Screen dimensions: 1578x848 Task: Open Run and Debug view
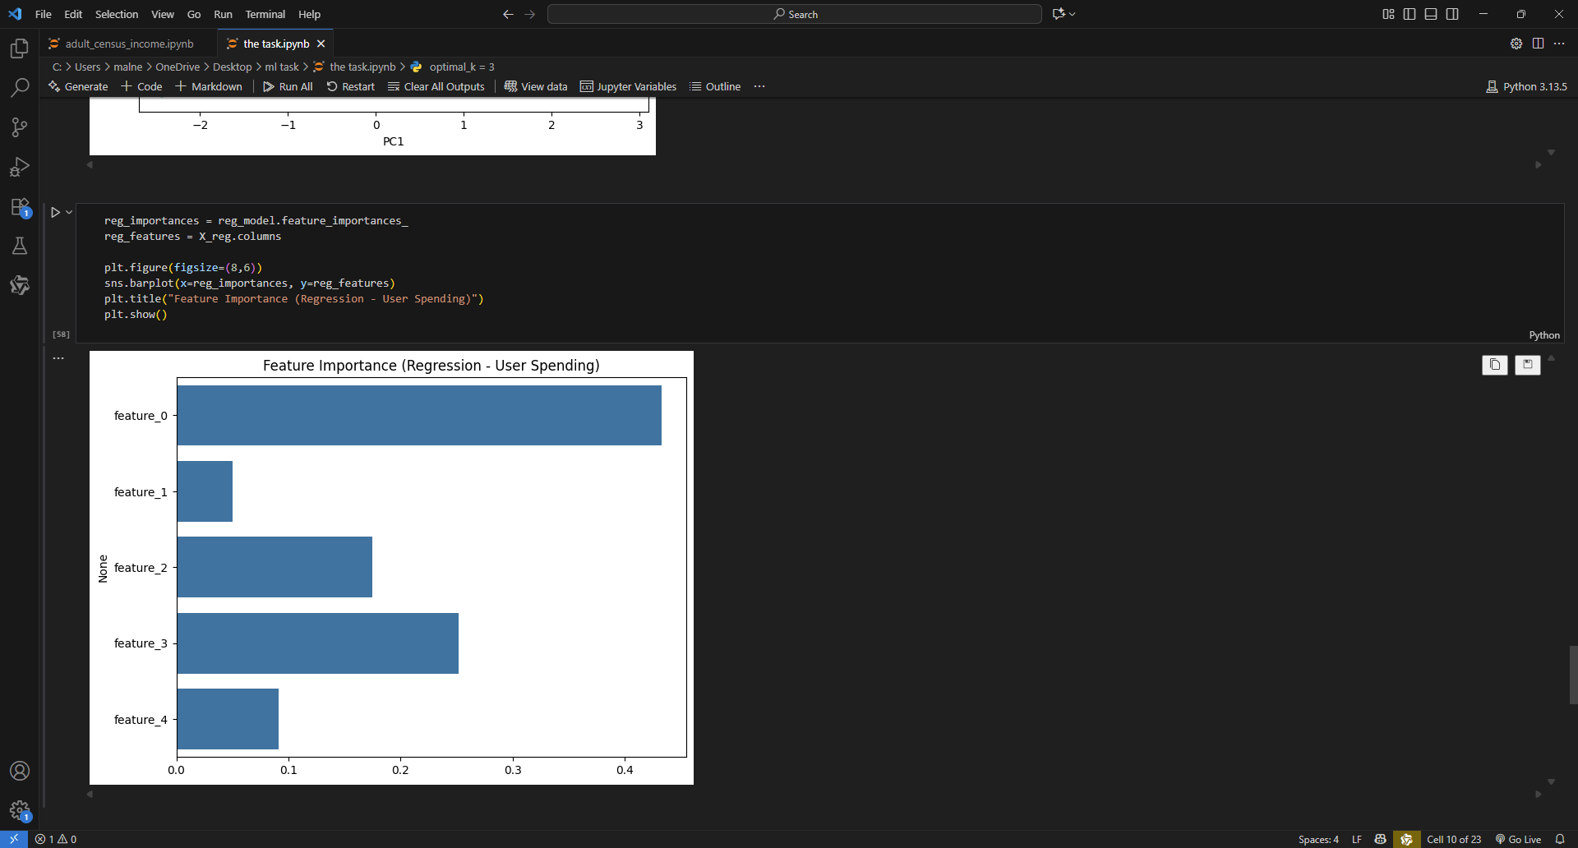20,167
